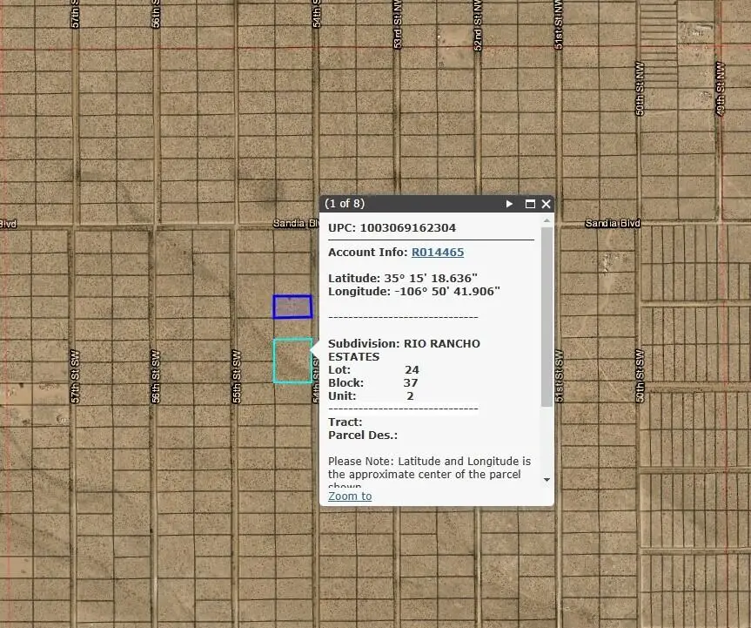Maximize the parcel info popup
This screenshot has height=628, width=751.
[529, 203]
